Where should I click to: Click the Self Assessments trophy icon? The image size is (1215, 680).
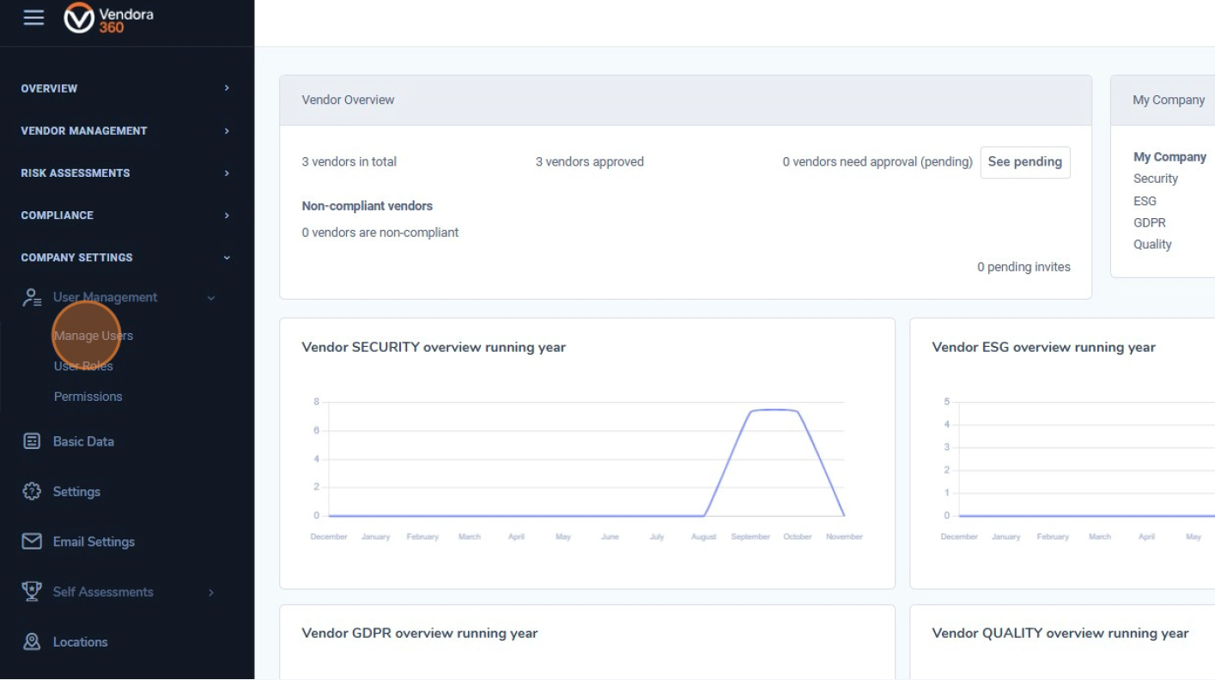pos(32,592)
